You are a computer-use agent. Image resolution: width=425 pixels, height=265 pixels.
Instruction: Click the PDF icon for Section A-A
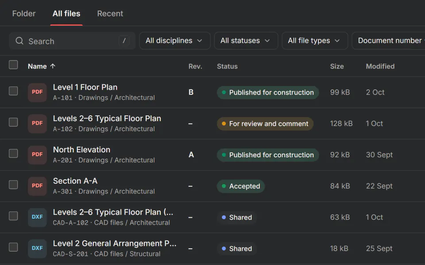tap(37, 186)
